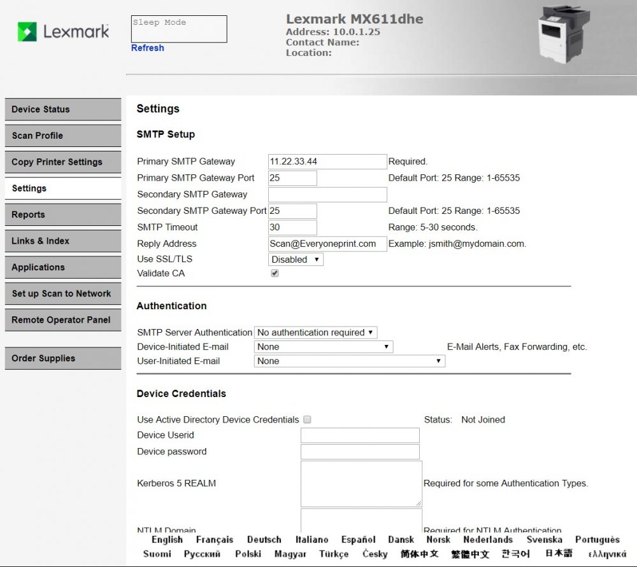The width and height of the screenshot is (637, 567).
Task: Enable Use Active Directory Device Credentials
Action: click(307, 419)
